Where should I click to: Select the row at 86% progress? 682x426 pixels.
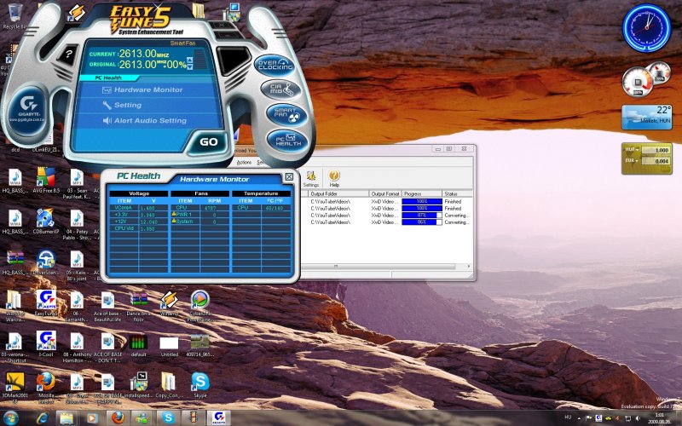pos(386,222)
